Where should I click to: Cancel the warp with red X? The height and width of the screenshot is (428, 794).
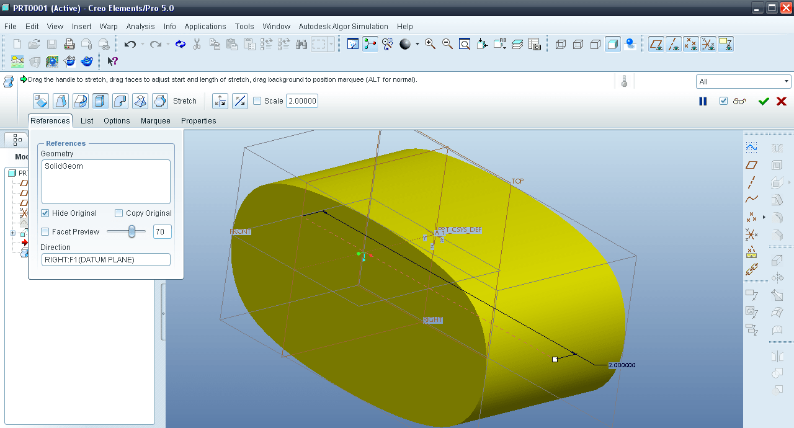pyautogui.click(x=782, y=101)
